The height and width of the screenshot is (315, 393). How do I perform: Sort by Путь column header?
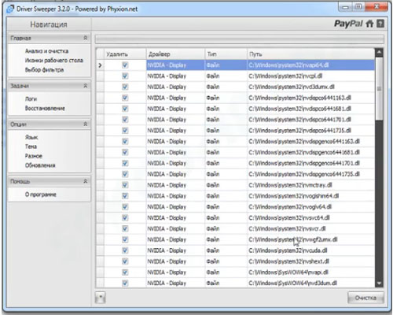tap(311, 54)
